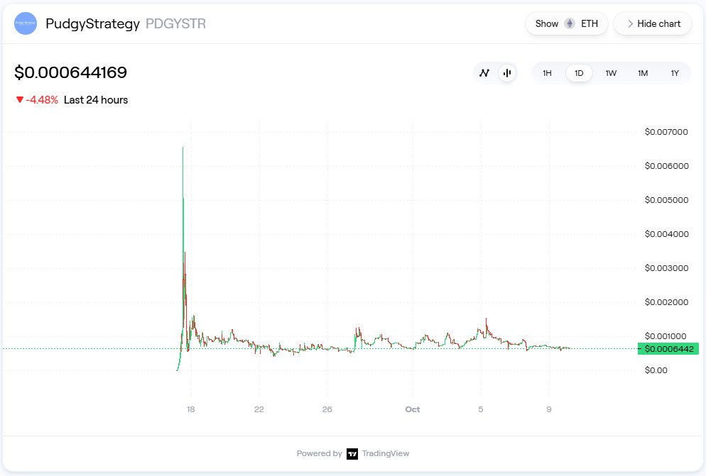Click the green $0.0006442 price label
This screenshot has height=476, width=706.
[x=668, y=349]
